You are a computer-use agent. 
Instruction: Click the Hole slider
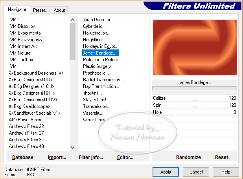tap(195, 112)
